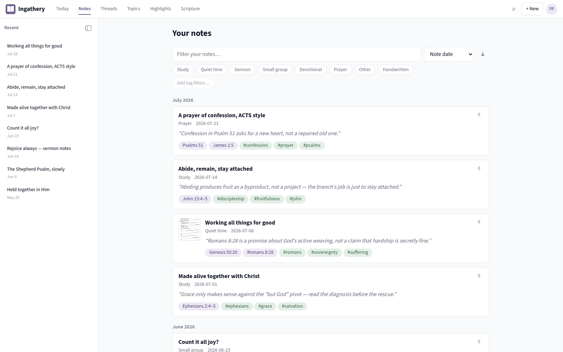
Task: Click the Add tag filters field
Action: pyautogui.click(x=194, y=83)
